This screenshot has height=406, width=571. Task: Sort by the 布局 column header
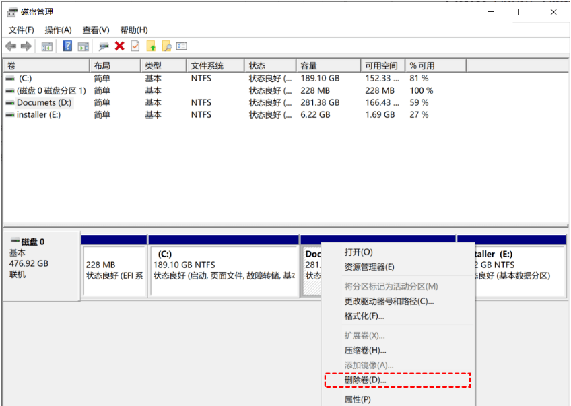[x=115, y=65]
